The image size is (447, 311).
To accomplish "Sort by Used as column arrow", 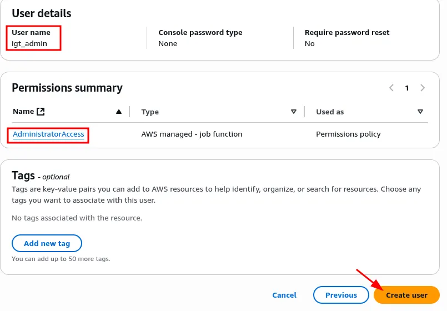I will point(420,112).
